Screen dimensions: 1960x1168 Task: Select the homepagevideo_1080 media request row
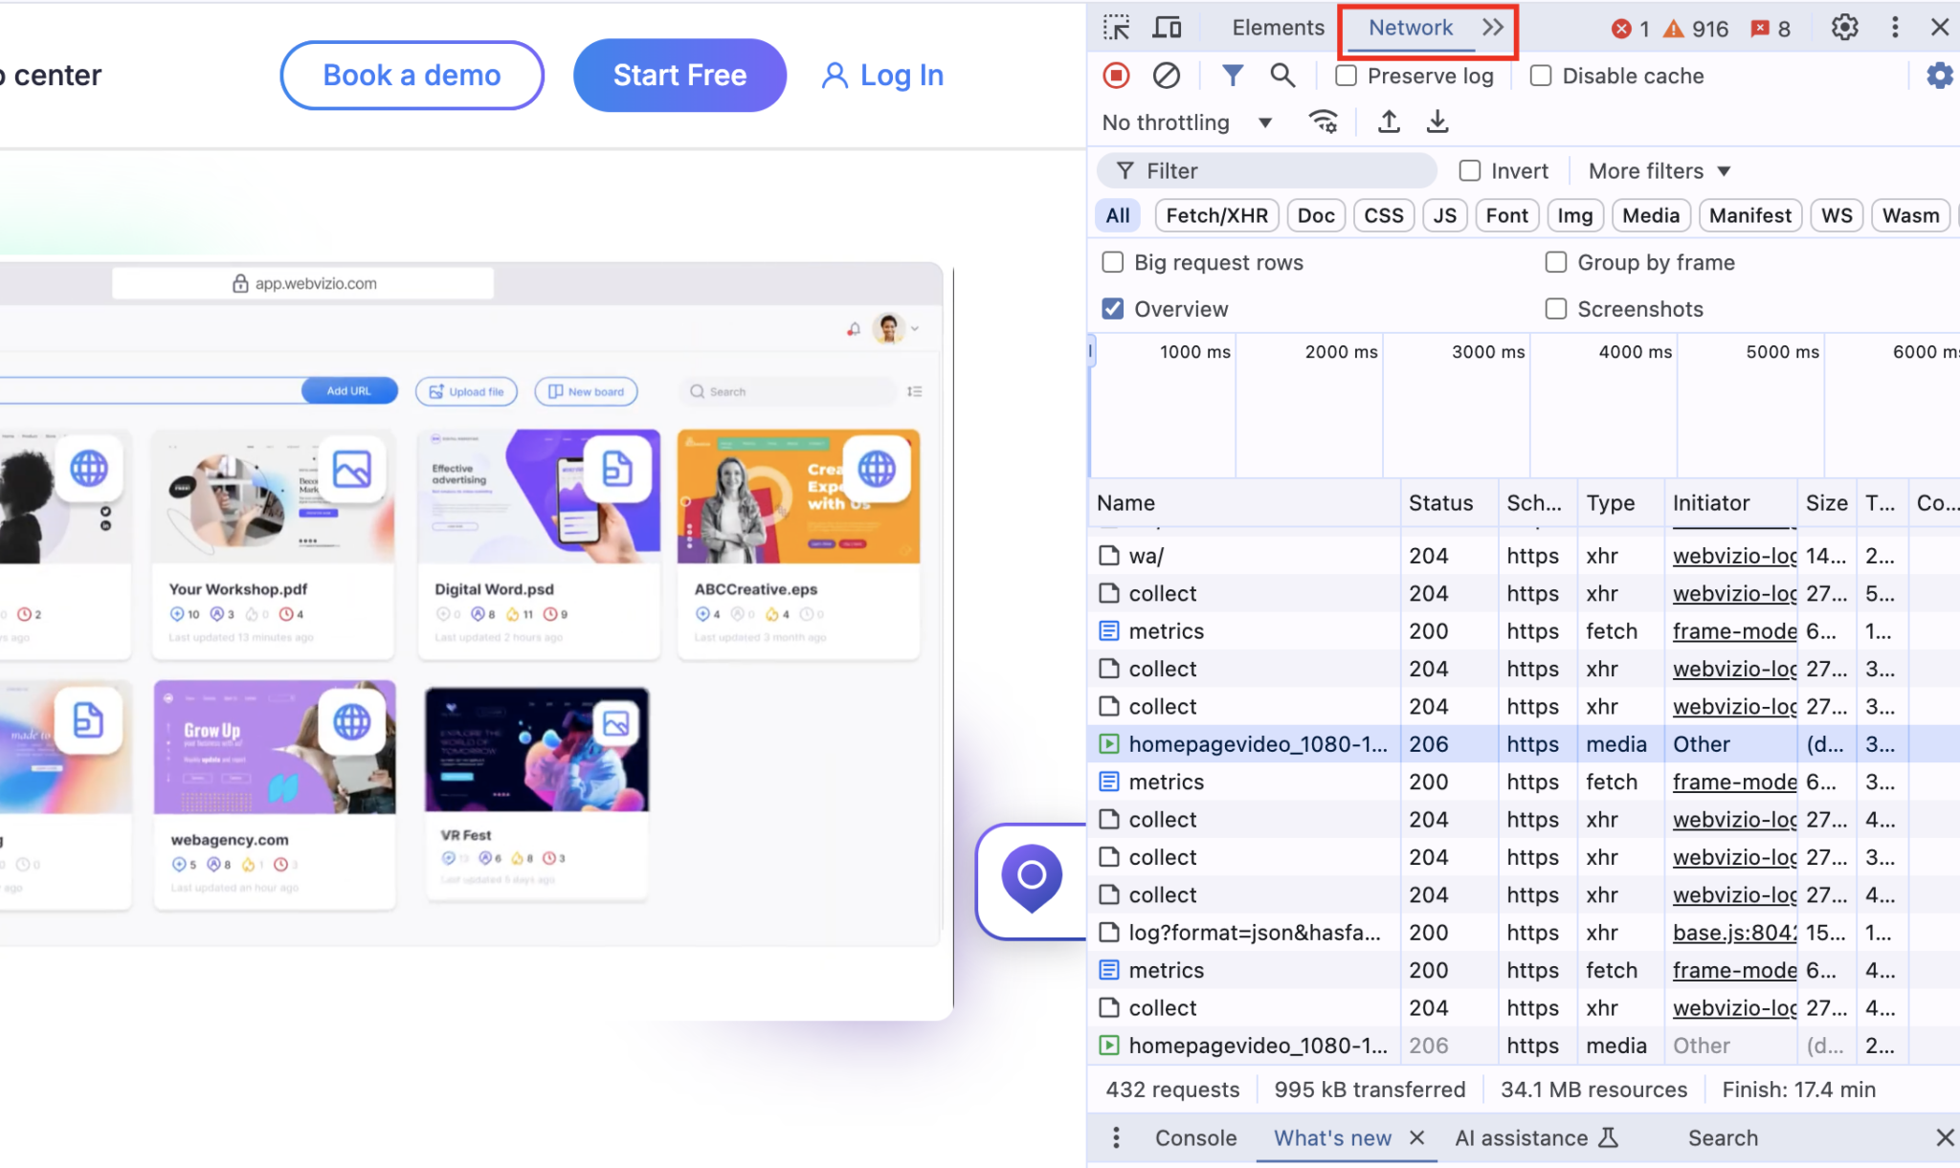pyautogui.click(x=1258, y=743)
